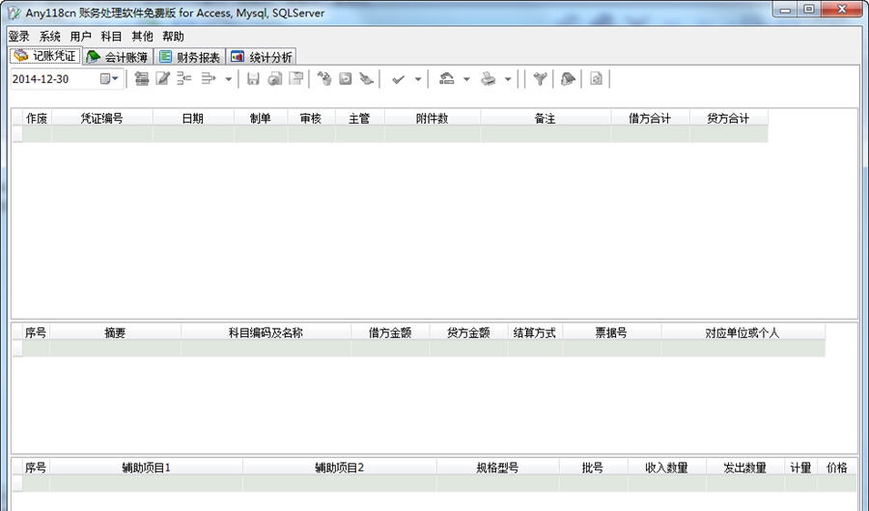Switch to the 会计账簿 tab

[119, 57]
